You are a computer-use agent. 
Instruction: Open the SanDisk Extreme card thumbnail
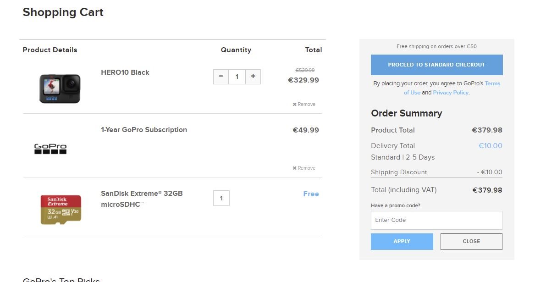coord(61,210)
